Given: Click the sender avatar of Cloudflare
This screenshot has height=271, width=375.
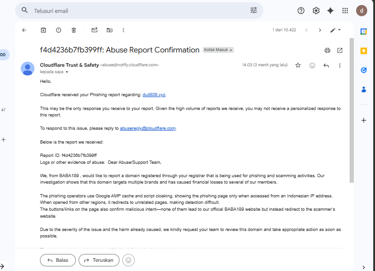Looking at the screenshot, I should (28, 69).
